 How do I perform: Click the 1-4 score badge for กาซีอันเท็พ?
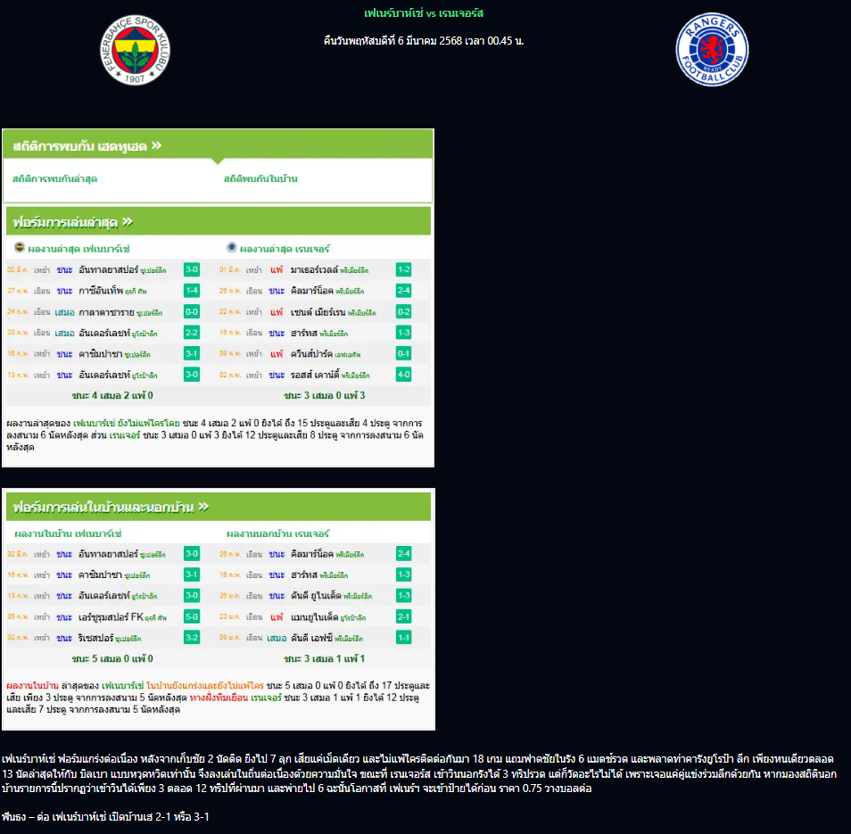click(192, 290)
